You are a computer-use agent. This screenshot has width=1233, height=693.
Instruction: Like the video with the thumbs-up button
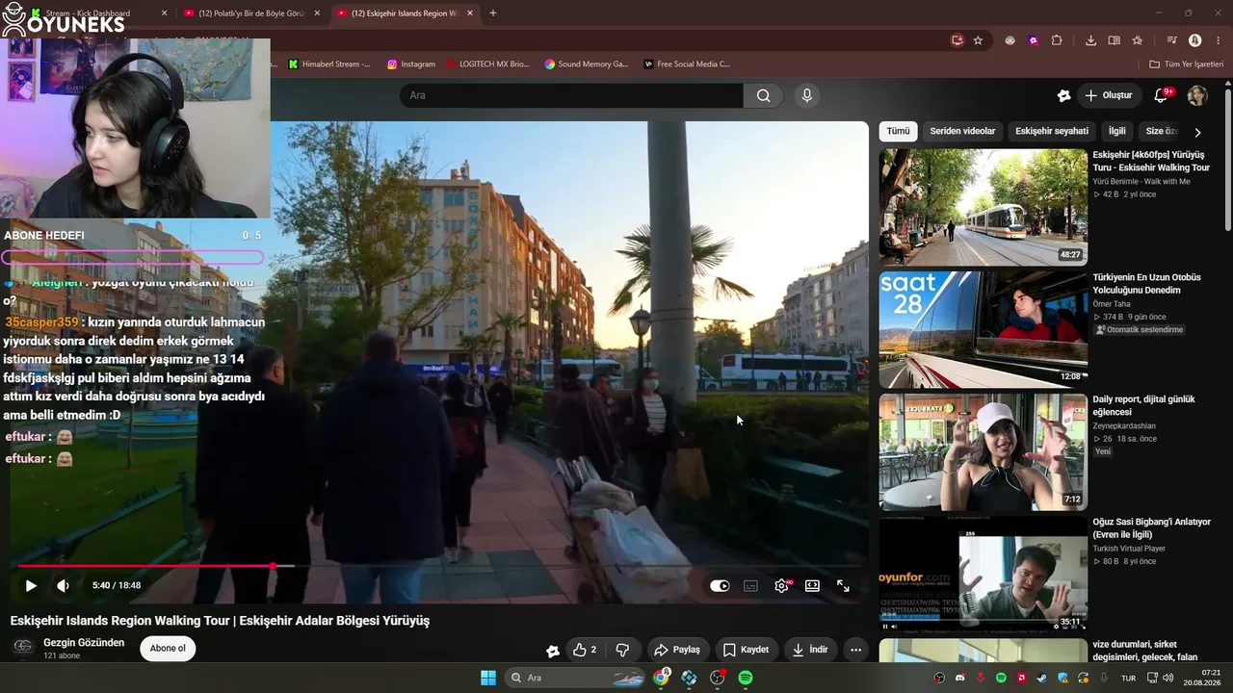(x=584, y=650)
